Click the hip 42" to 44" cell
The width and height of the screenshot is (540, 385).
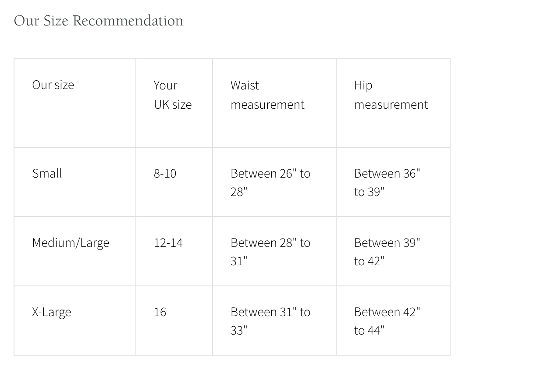click(x=393, y=321)
